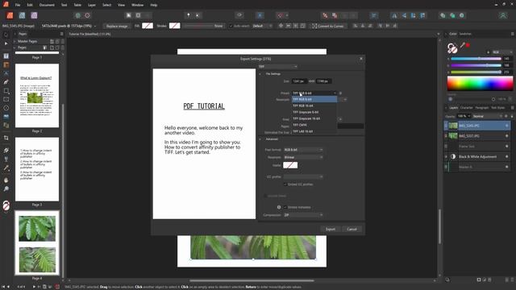The image size is (516, 290).
Task: Click the Fill swatch in context toolbar
Action: (147, 26)
